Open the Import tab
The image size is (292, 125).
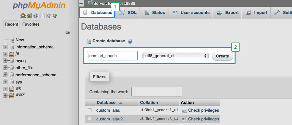tap(256, 13)
